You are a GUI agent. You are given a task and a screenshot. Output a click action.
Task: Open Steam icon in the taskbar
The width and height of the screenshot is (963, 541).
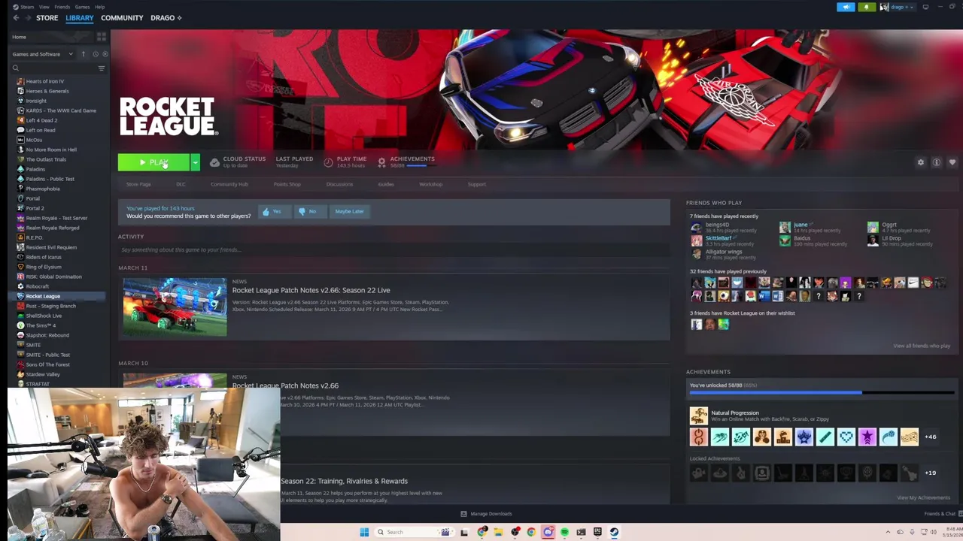[x=614, y=532]
